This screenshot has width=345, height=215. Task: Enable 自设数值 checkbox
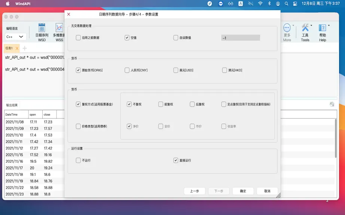point(175,38)
